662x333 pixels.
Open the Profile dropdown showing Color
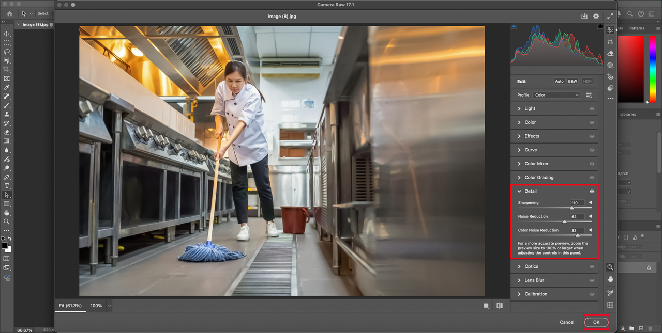click(556, 95)
